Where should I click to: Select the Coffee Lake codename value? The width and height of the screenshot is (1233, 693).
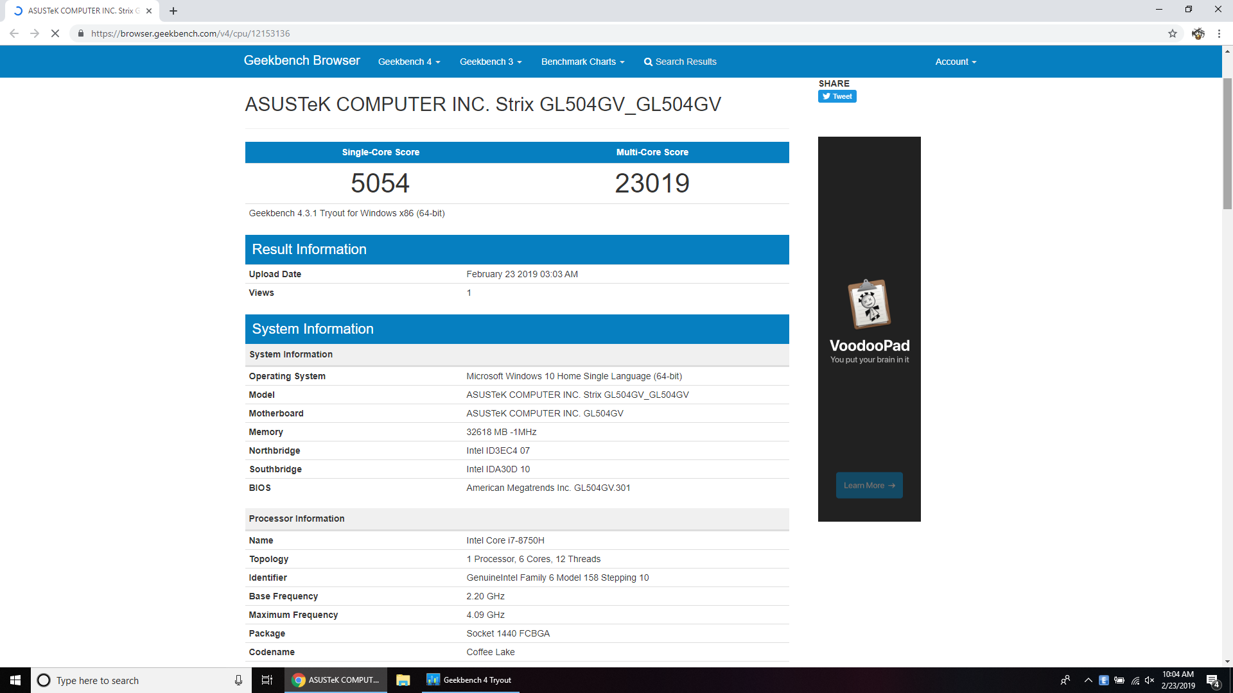tap(491, 652)
